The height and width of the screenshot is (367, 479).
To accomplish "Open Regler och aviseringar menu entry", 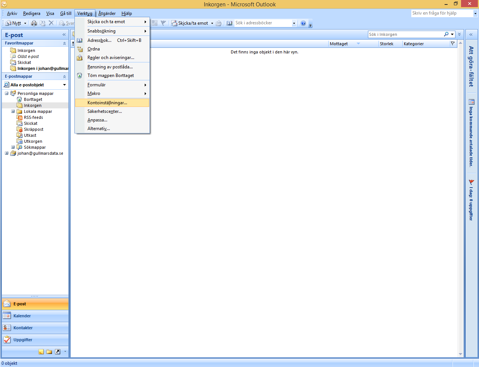I will pyautogui.click(x=112, y=58).
